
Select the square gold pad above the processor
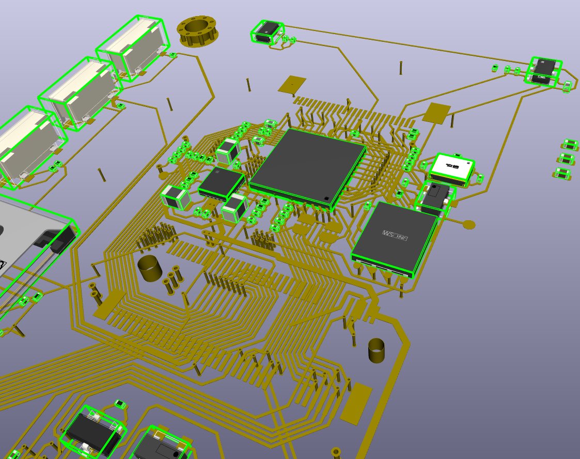pos(292,85)
